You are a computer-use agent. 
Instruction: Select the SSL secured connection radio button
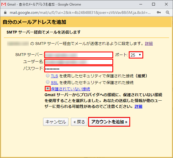coord(48,82)
